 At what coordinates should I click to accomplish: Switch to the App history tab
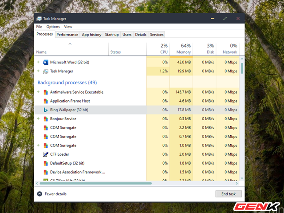point(91,35)
